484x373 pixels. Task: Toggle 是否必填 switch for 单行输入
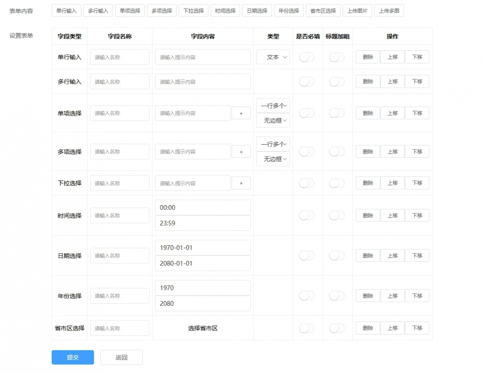(x=306, y=57)
